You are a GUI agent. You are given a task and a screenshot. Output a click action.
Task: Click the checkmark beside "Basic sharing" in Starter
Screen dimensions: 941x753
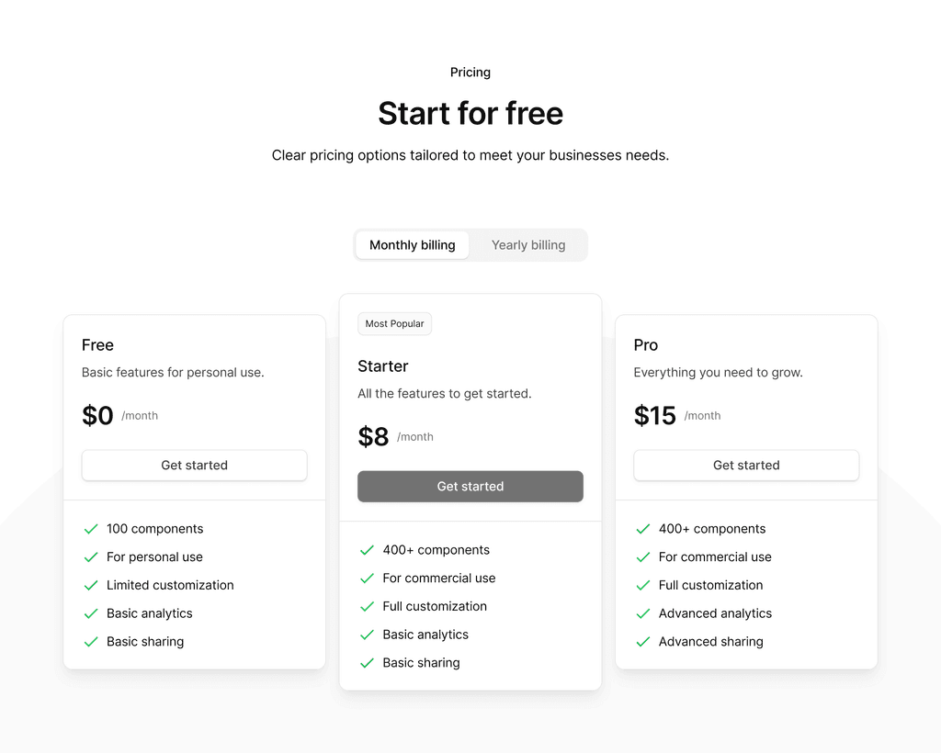tap(366, 662)
